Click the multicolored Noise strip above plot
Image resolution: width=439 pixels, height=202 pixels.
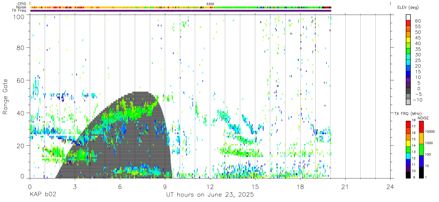click(x=181, y=7)
